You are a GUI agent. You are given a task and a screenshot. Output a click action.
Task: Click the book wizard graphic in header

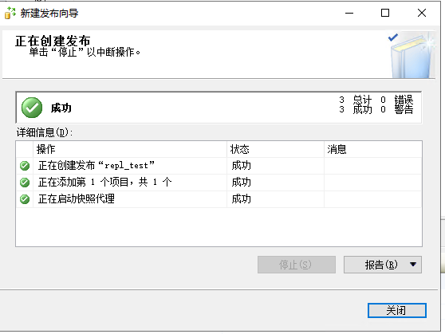(x=412, y=55)
